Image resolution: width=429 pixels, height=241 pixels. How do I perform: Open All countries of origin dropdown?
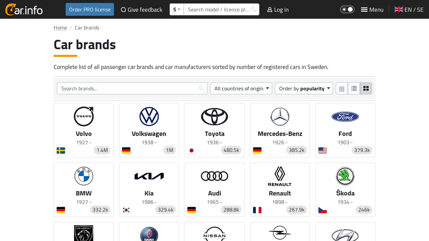(x=241, y=88)
